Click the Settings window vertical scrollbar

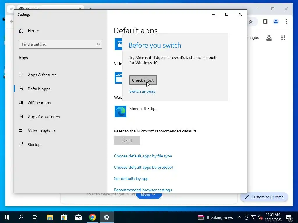pyautogui.click(x=246, y=122)
